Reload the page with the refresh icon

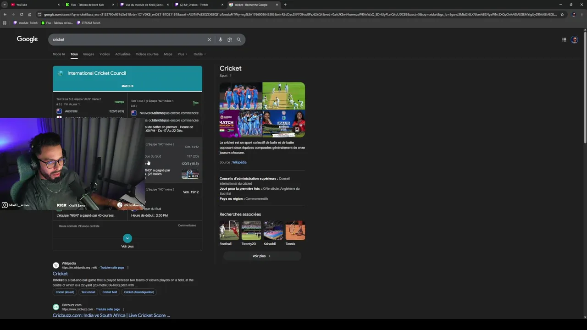[x=21, y=14]
